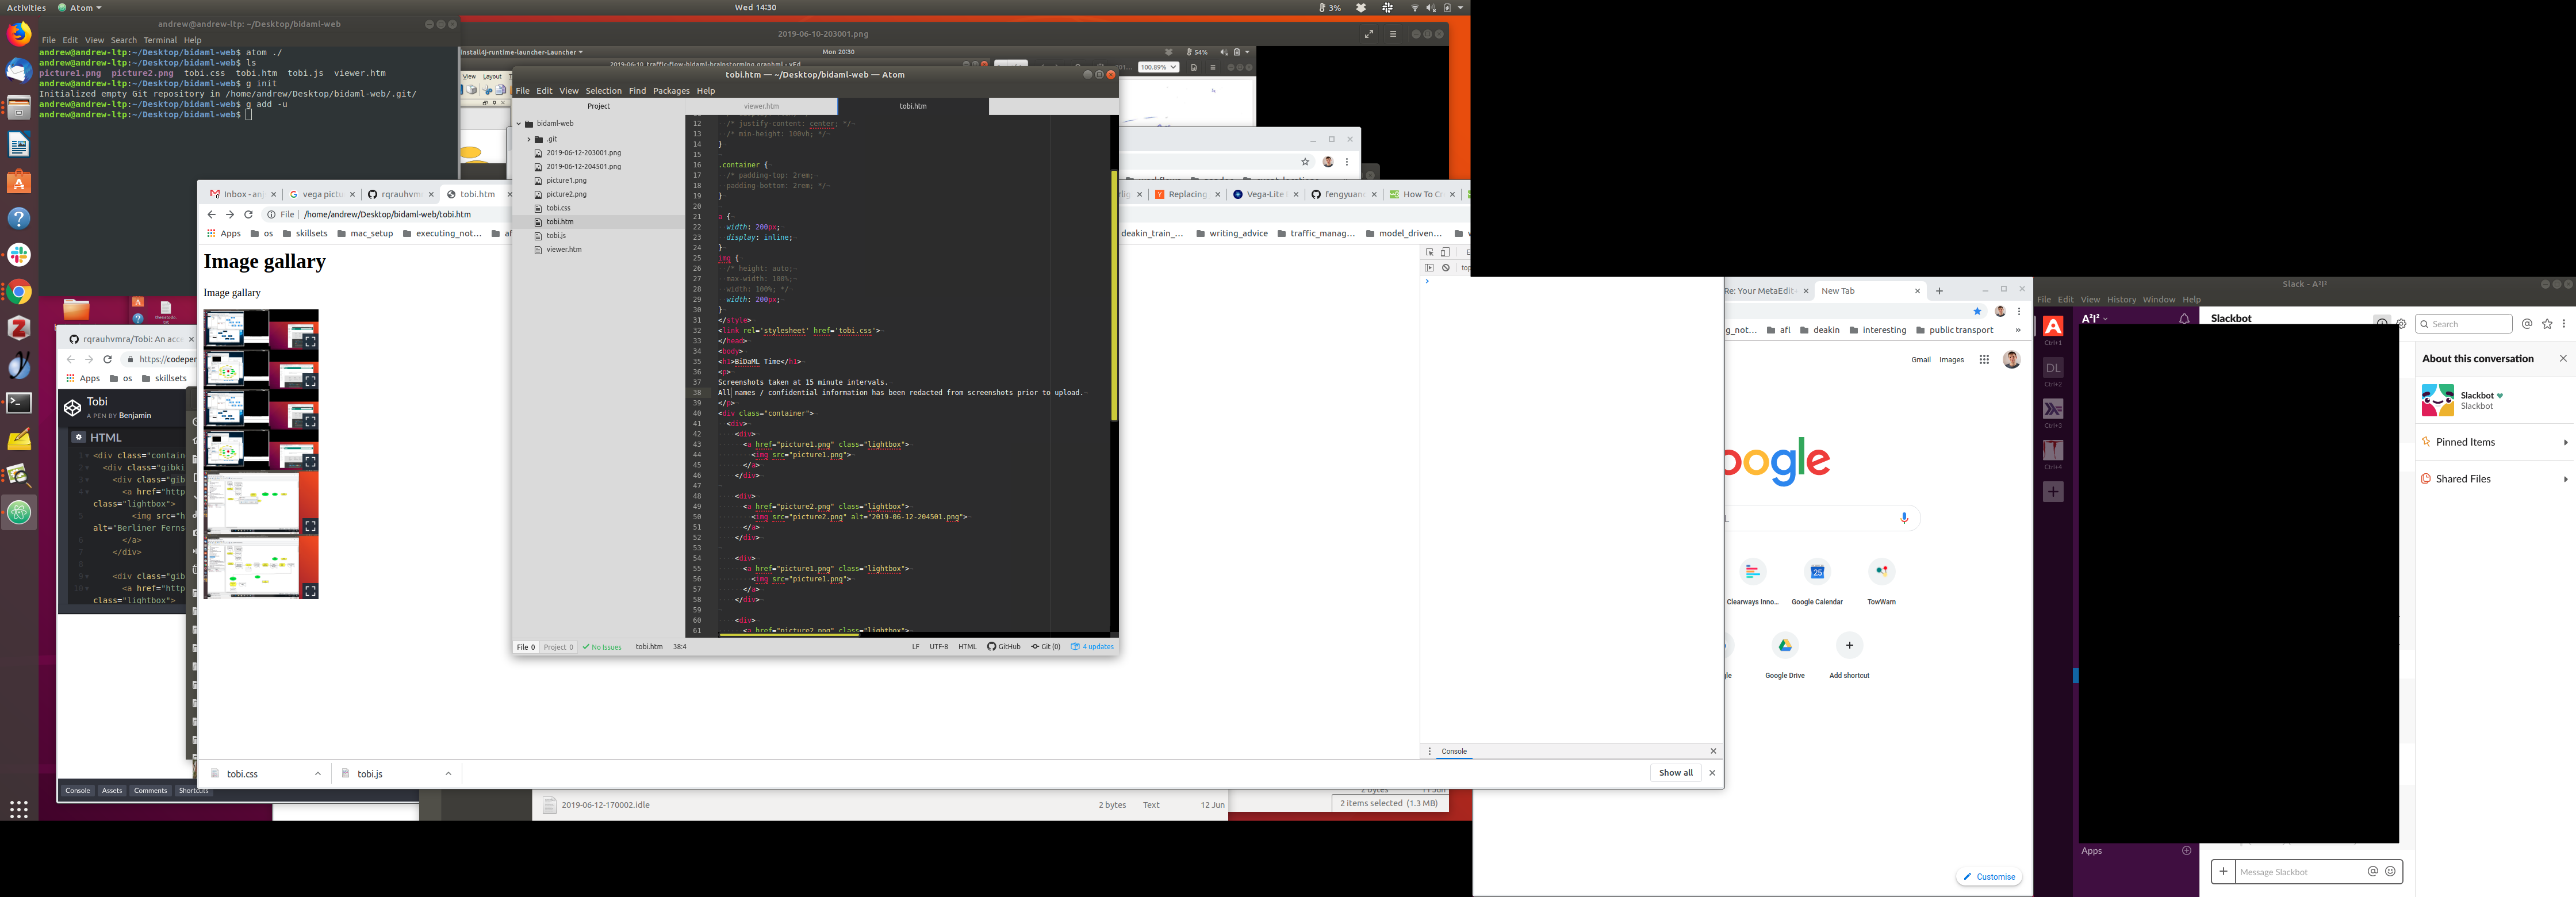Switch to the viewer.htm editor tab

point(761,106)
